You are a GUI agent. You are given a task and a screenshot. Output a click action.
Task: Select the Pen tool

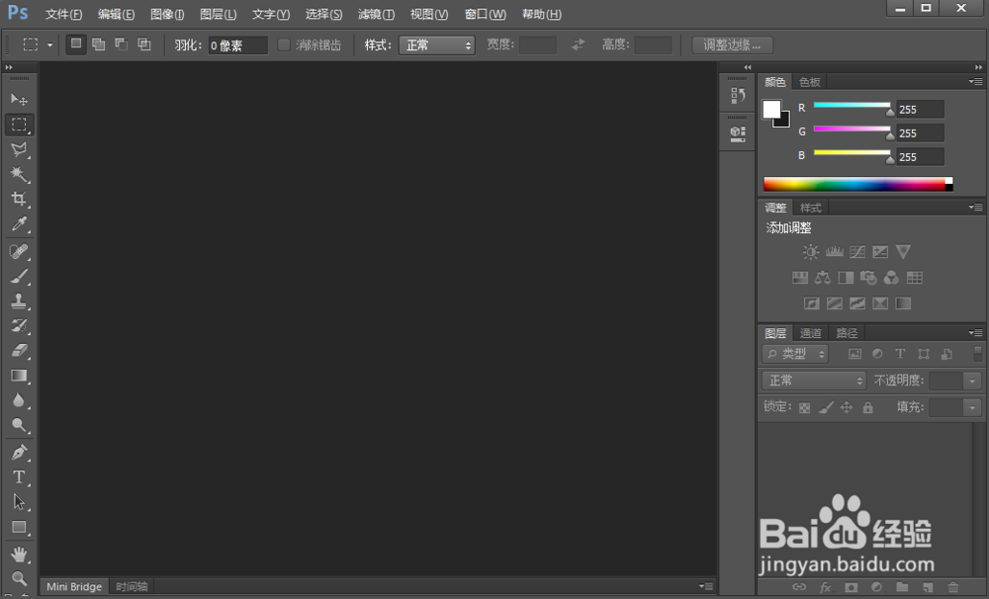19,452
